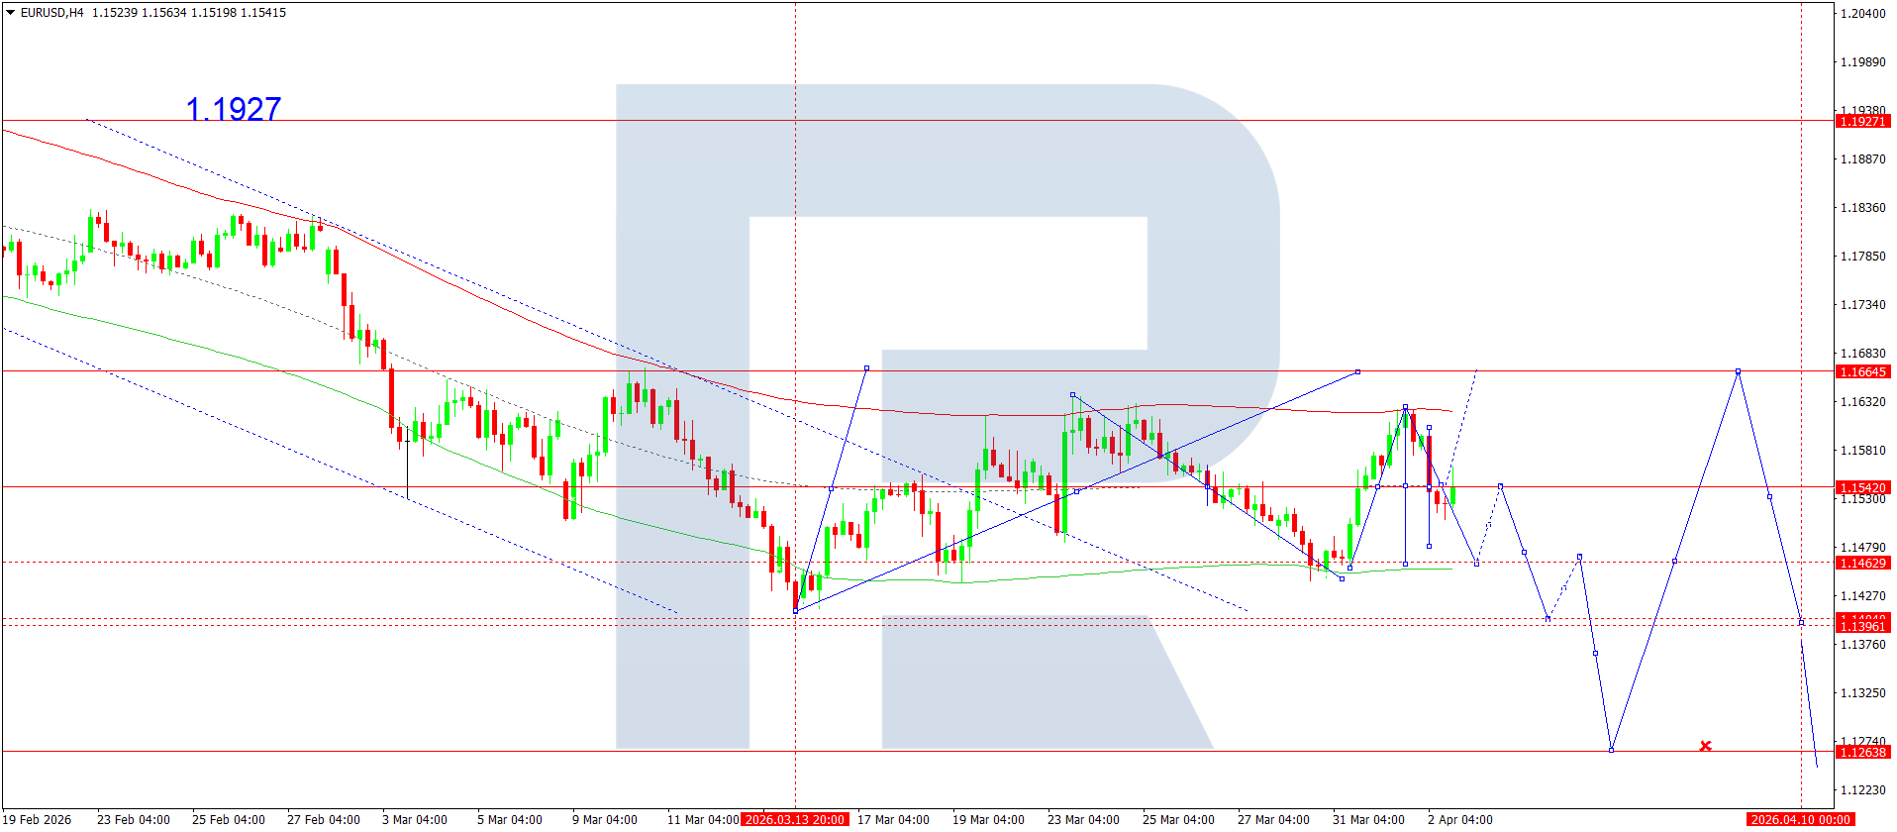Select the red 1.19271 price tag
Image resolution: width=1897 pixels, height=832 pixels.
pyautogui.click(x=1862, y=121)
